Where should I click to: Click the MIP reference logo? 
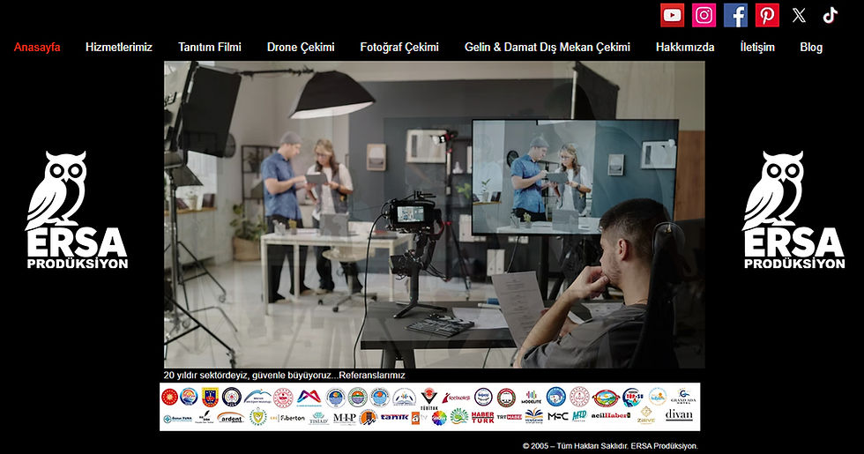point(345,418)
